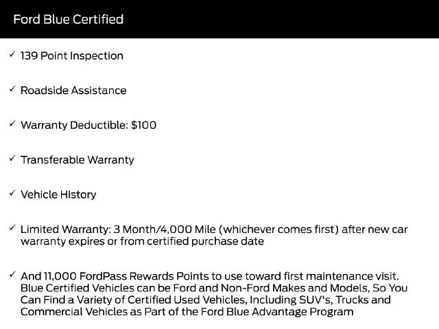439x329 pixels.
Task: Click checkmark beside Vehicle History
Action: (x=12, y=193)
